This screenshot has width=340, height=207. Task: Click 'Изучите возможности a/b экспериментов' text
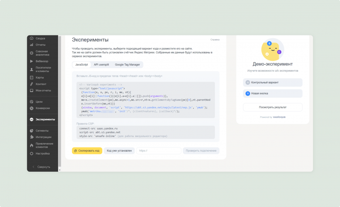tap(273, 71)
